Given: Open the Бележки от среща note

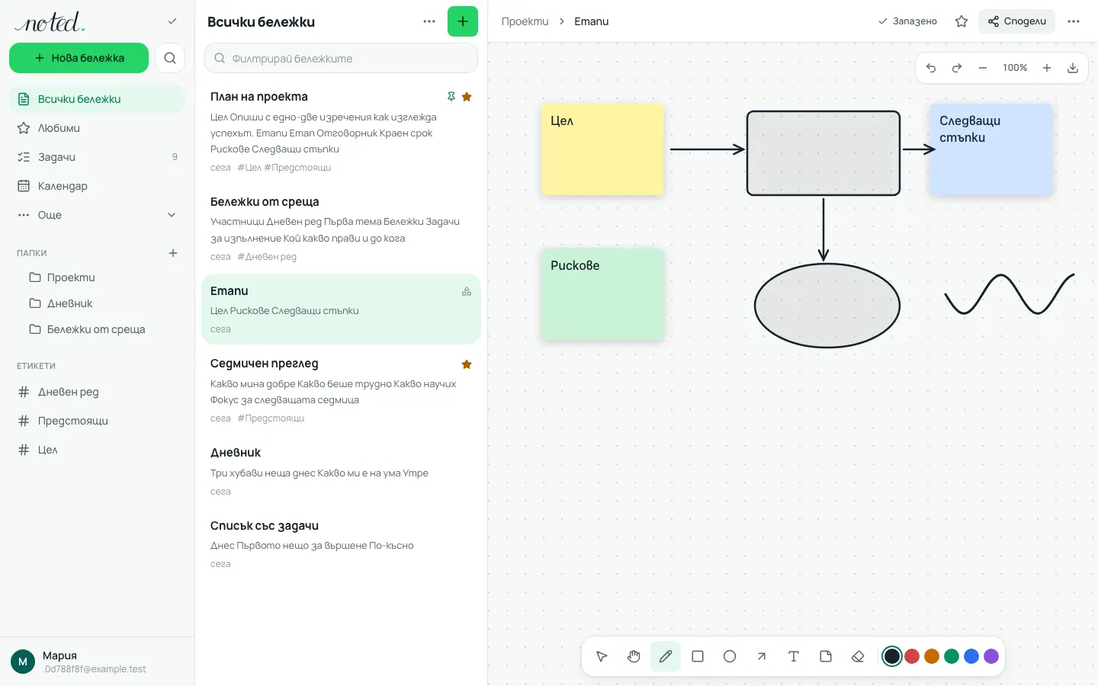Looking at the screenshot, I should click(x=341, y=229).
